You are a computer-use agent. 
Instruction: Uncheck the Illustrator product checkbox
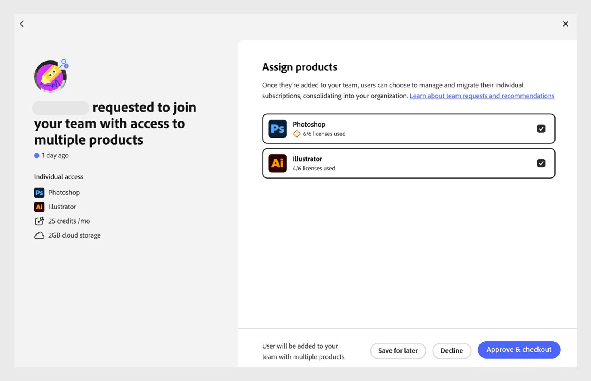[541, 163]
